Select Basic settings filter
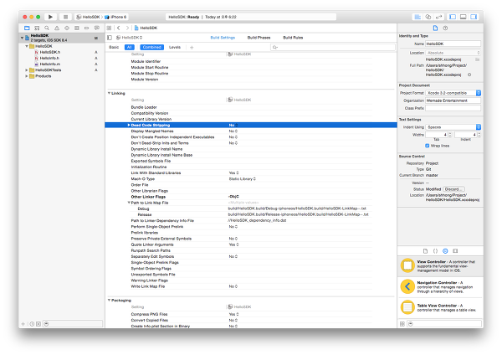Viewport: 502px width, 355px height. (x=114, y=47)
